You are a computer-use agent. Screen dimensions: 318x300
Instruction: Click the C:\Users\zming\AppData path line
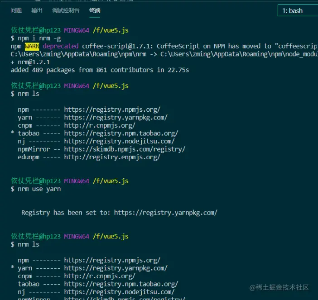(x=164, y=54)
